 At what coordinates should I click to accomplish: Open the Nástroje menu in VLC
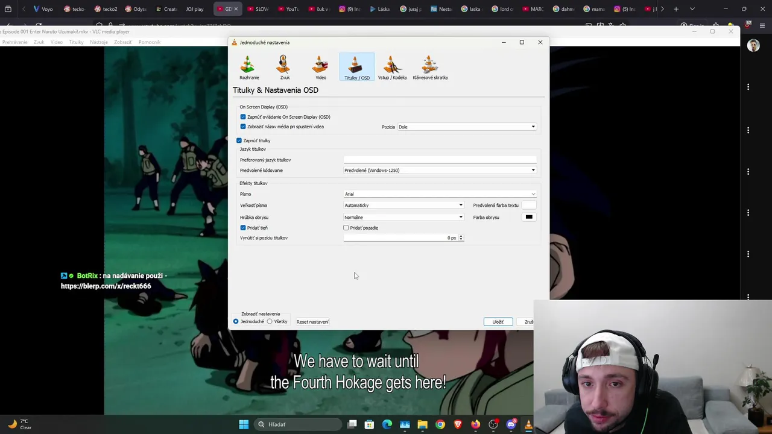[99, 42]
